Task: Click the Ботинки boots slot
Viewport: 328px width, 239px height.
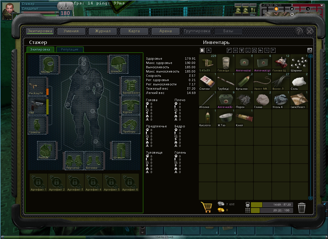Action: pyautogui.click(x=94, y=160)
